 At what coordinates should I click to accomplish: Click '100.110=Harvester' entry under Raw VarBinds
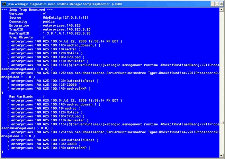(48, 120)
